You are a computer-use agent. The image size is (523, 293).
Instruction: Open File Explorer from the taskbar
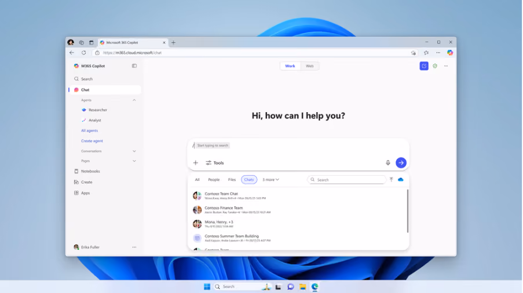point(302,287)
